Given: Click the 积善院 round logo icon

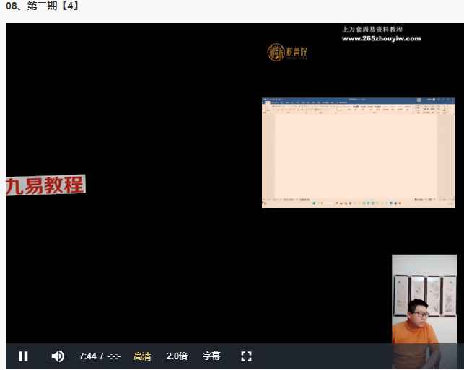Looking at the screenshot, I should (276, 52).
